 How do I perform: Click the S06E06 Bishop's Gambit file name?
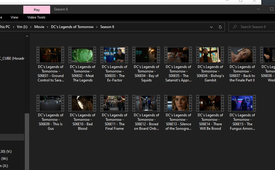coord(210,73)
